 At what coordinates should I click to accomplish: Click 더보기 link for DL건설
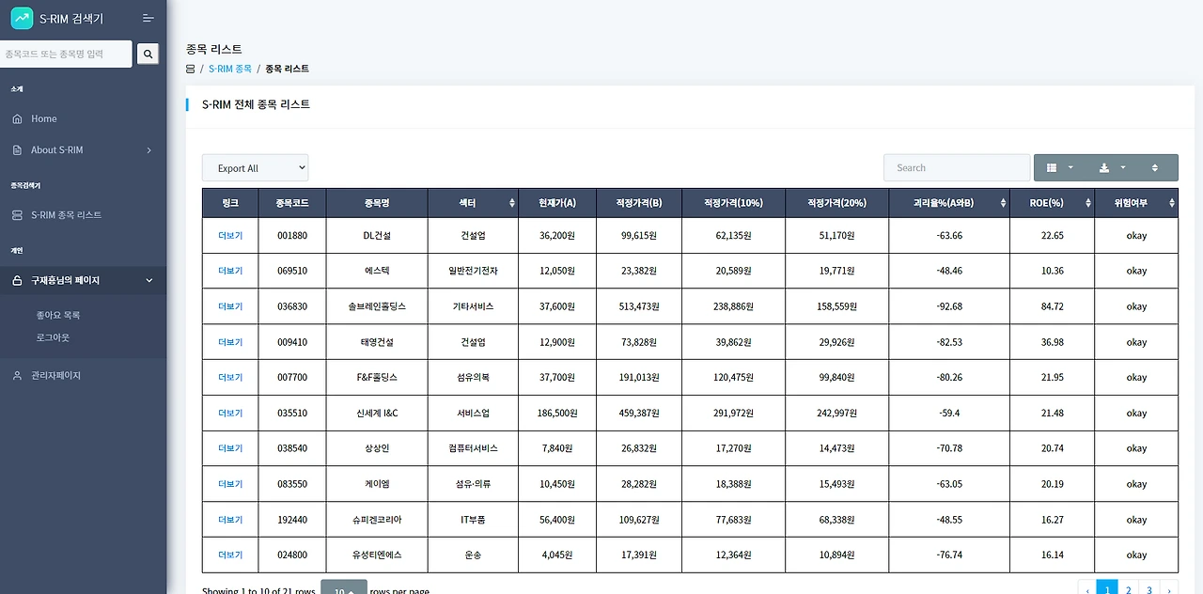tap(230, 236)
